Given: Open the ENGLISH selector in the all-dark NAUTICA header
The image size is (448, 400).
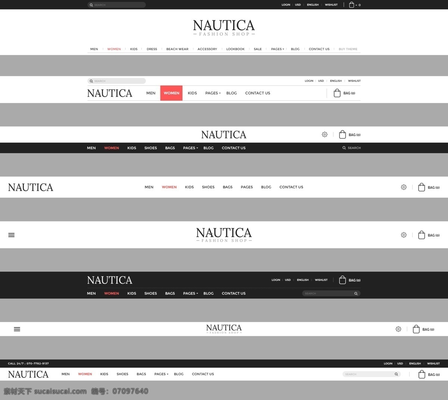Looking at the screenshot, I should (x=303, y=280).
